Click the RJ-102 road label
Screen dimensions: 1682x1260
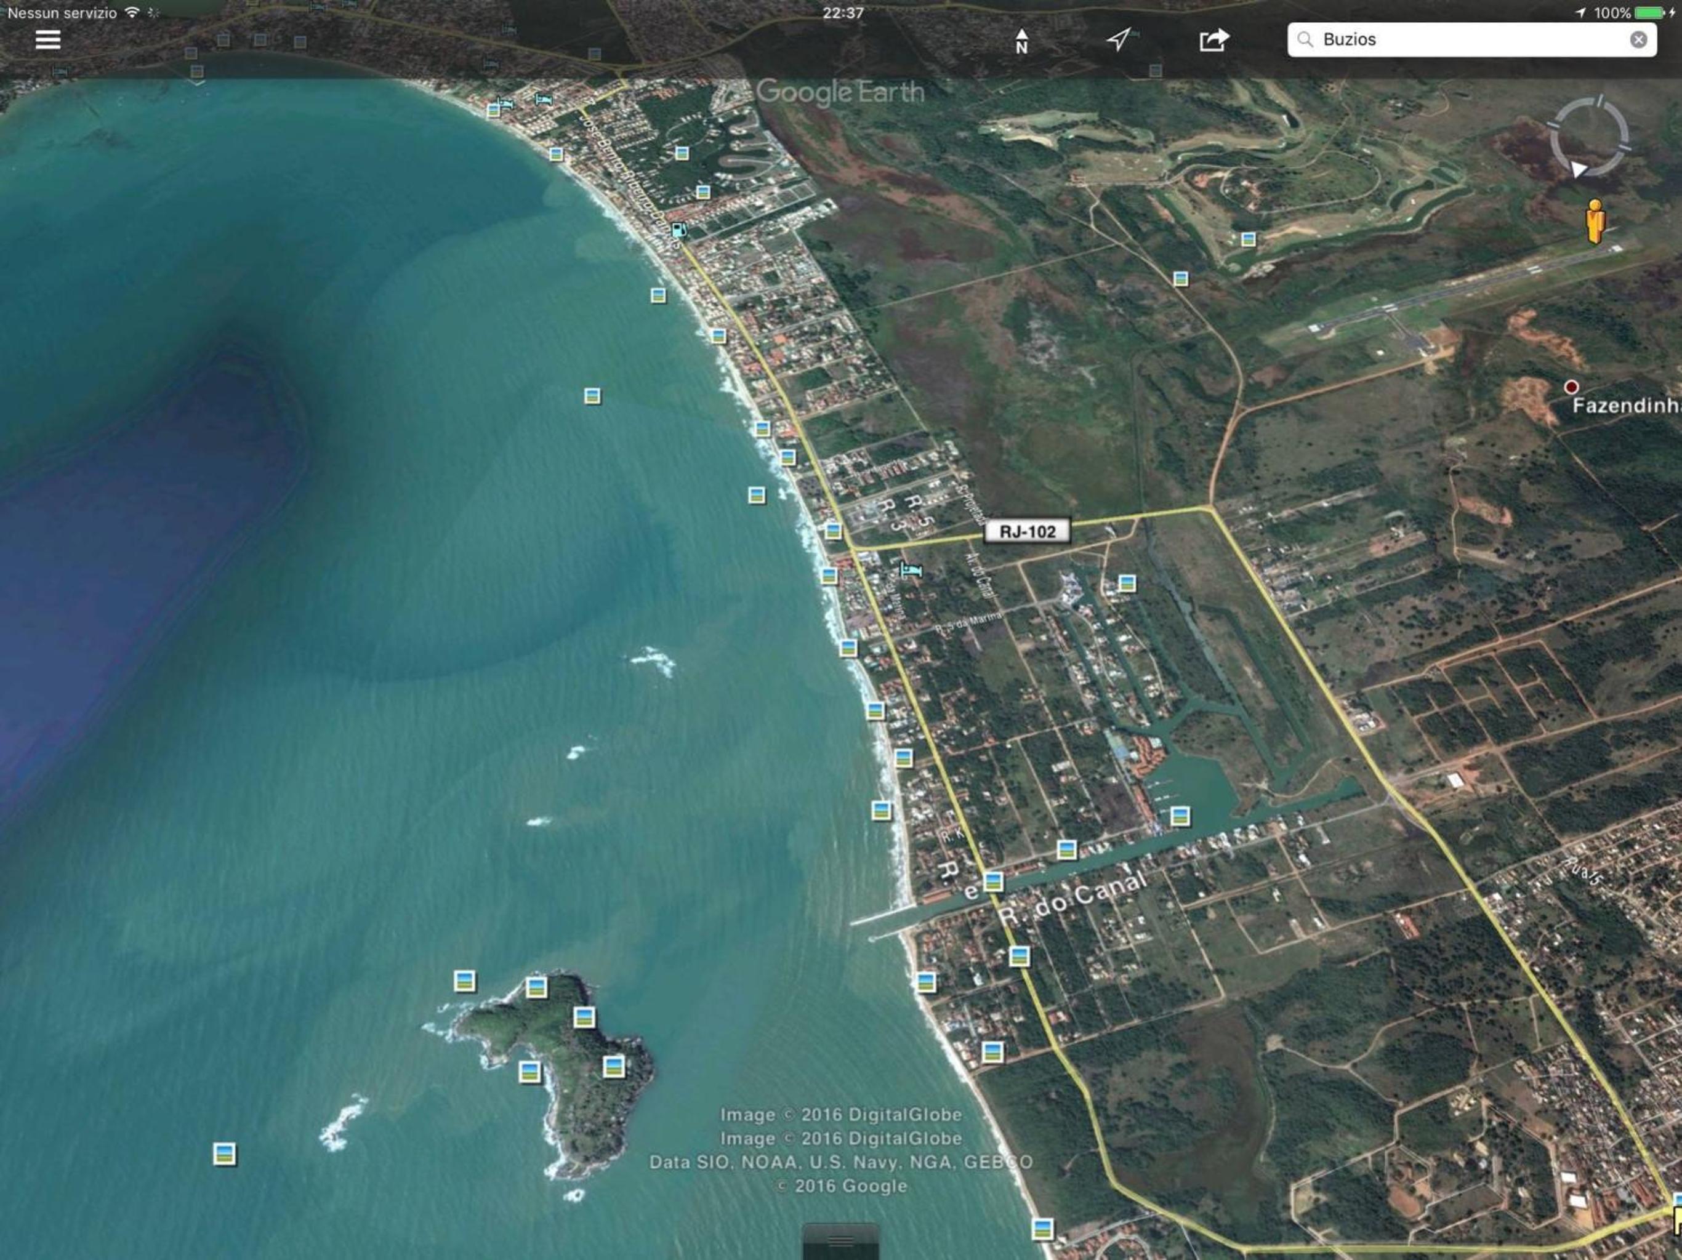pyautogui.click(x=1026, y=532)
